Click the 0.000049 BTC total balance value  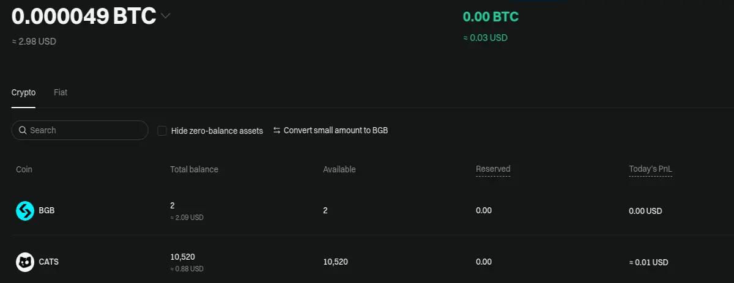point(84,17)
